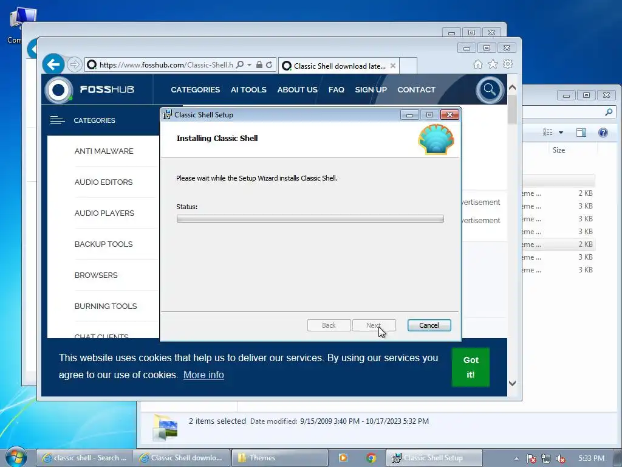The width and height of the screenshot is (622, 467).
Task: Click the FossHub logo
Action: 90,90
